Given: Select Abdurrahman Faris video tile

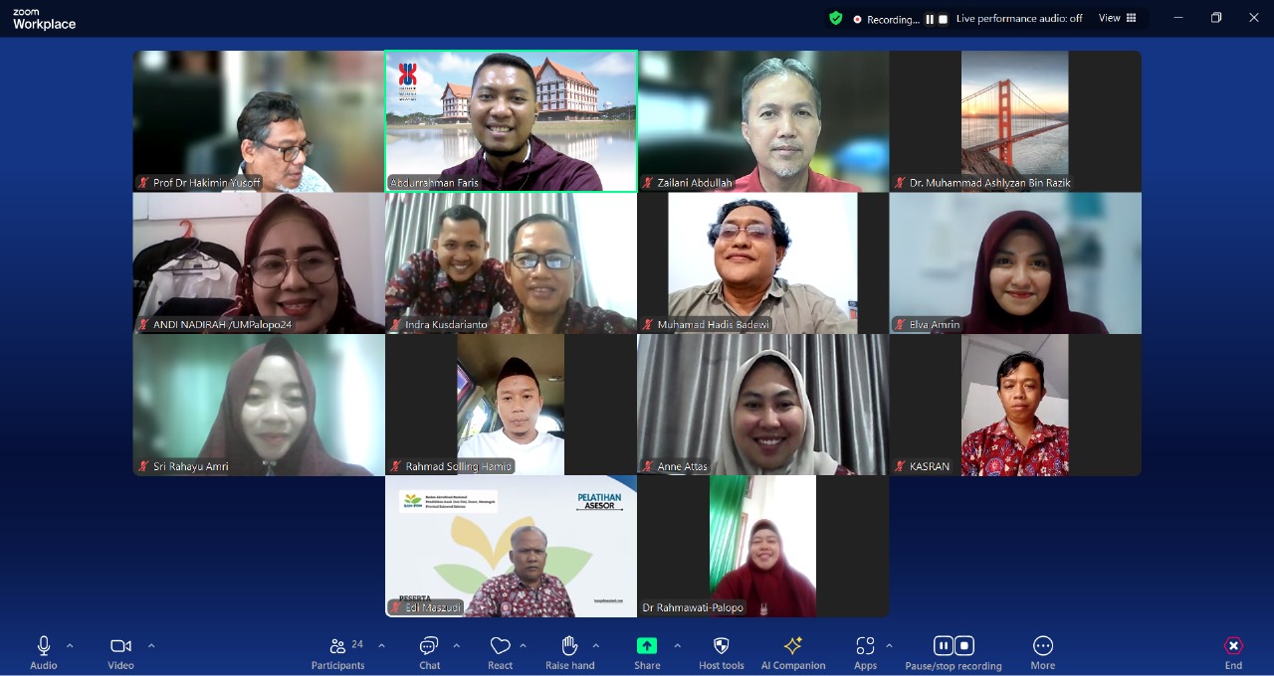Looking at the screenshot, I should (511, 121).
